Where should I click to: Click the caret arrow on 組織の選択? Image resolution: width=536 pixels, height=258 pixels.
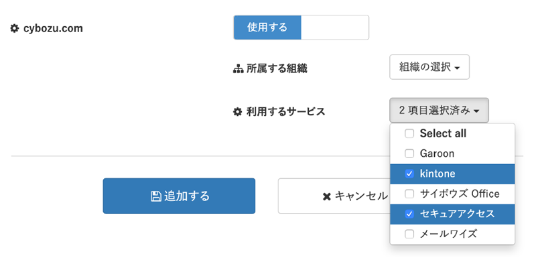[457, 68]
